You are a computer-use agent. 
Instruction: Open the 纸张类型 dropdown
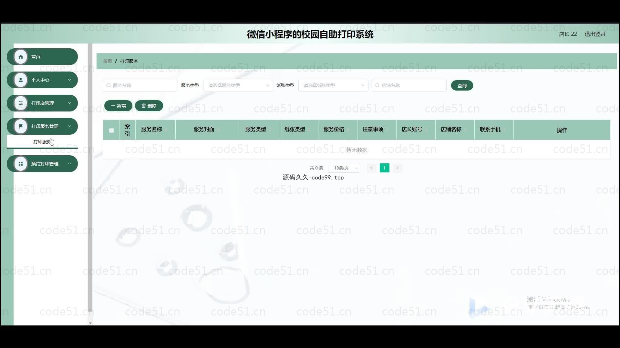click(333, 85)
